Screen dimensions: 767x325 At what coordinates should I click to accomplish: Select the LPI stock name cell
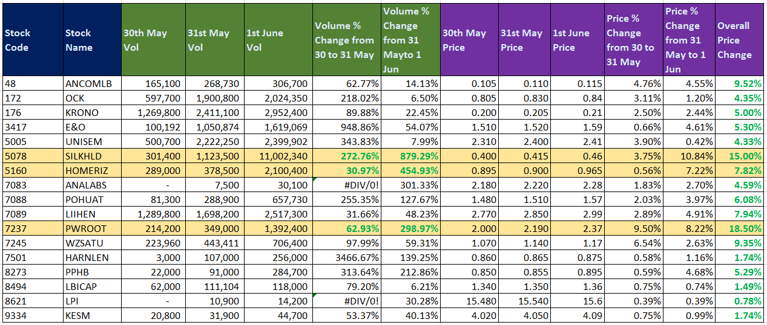pos(92,301)
